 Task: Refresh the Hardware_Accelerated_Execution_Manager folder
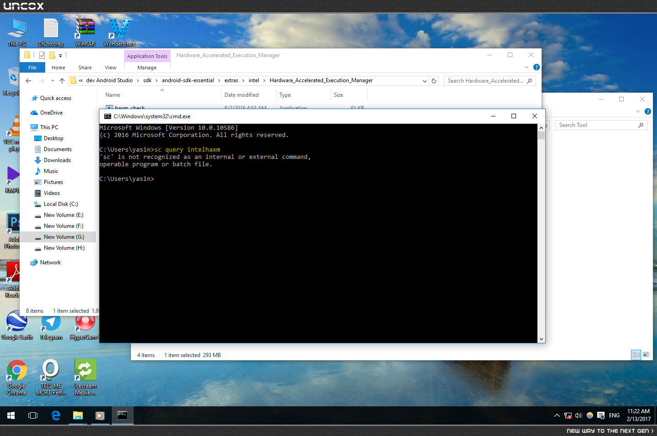[434, 81]
